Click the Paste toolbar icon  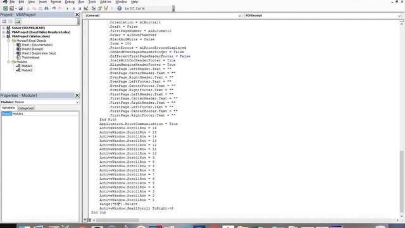click(x=40, y=8)
